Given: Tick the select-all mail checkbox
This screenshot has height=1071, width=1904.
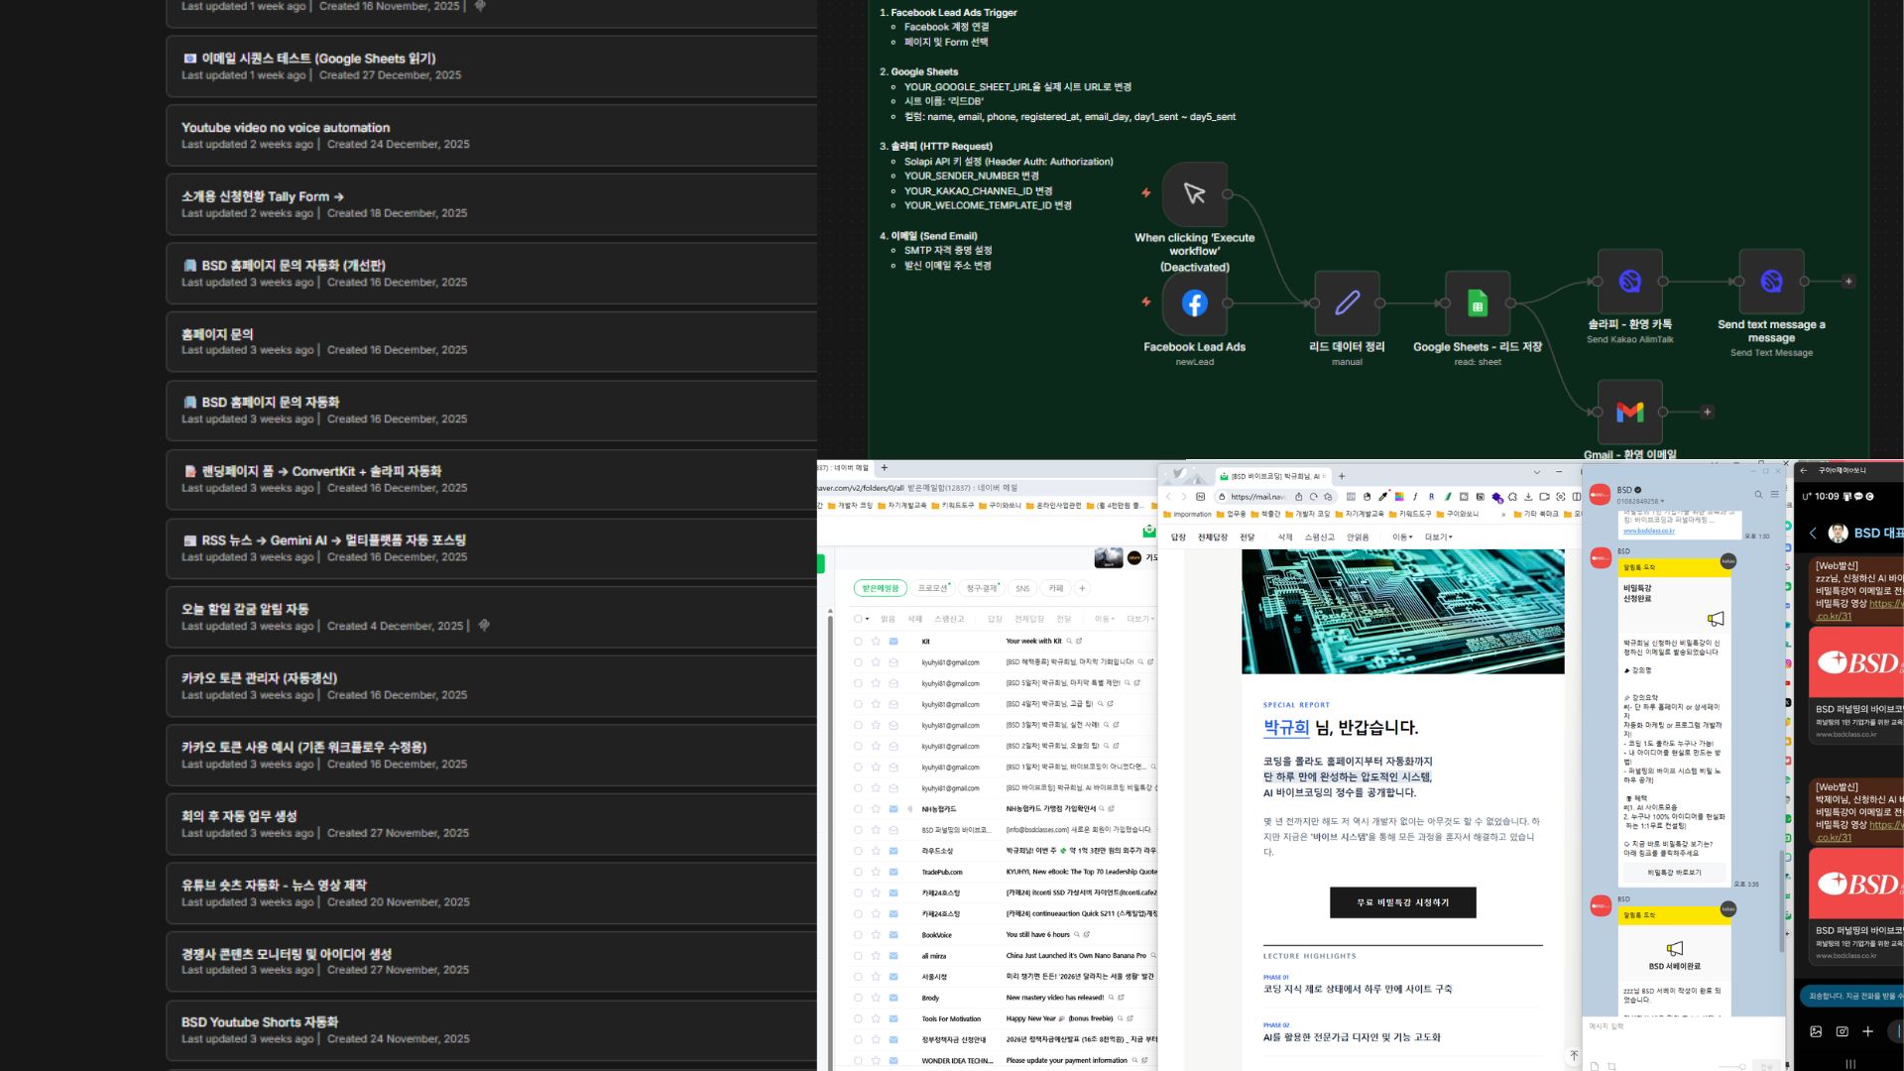Looking at the screenshot, I should pyautogui.click(x=858, y=619).
